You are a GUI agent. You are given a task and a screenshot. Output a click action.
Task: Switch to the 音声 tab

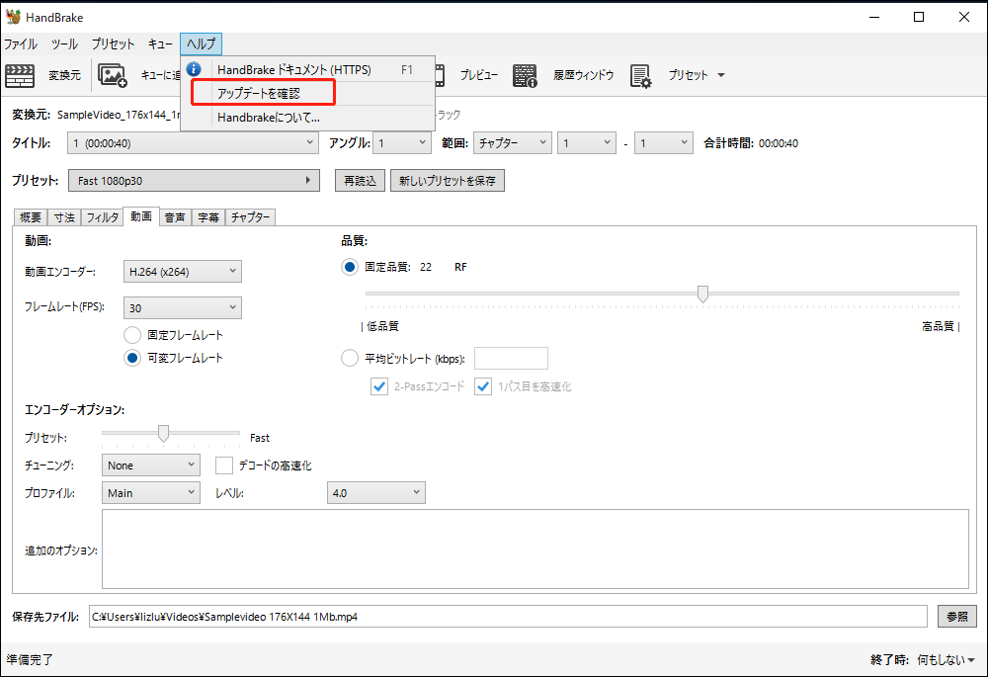(174, 216)
